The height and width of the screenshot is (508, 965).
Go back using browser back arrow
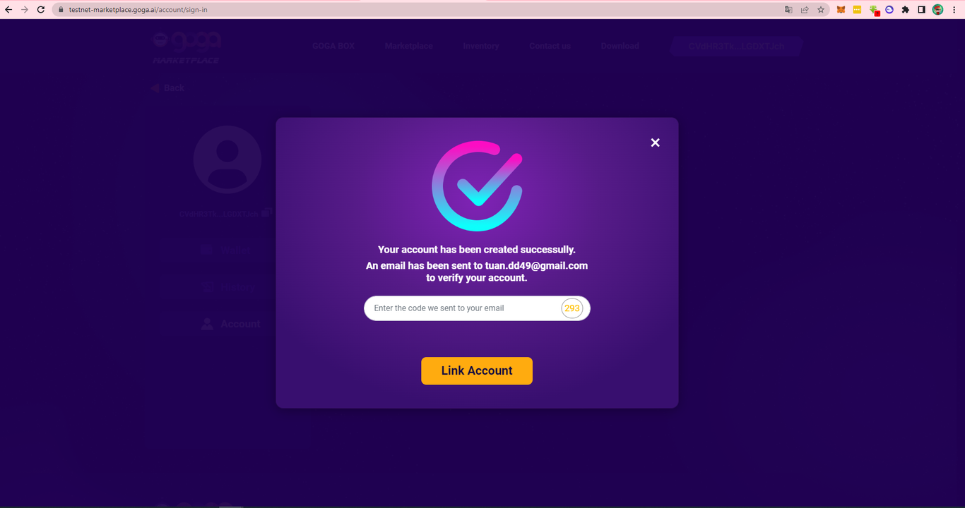coord(8,10)
